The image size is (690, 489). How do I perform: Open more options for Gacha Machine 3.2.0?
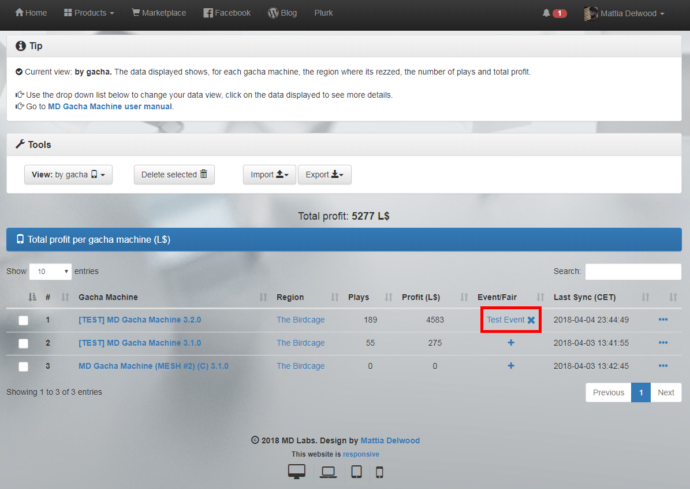663,320
